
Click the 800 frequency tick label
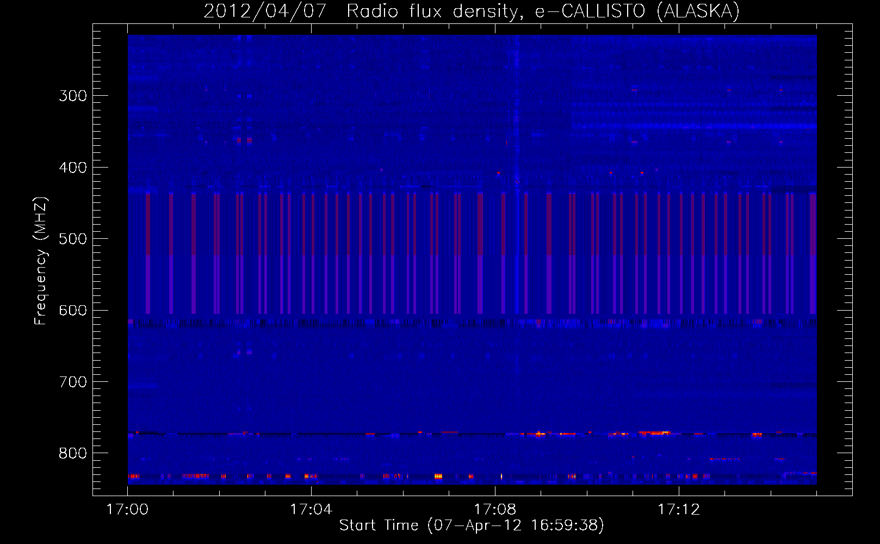coord(73,454)
